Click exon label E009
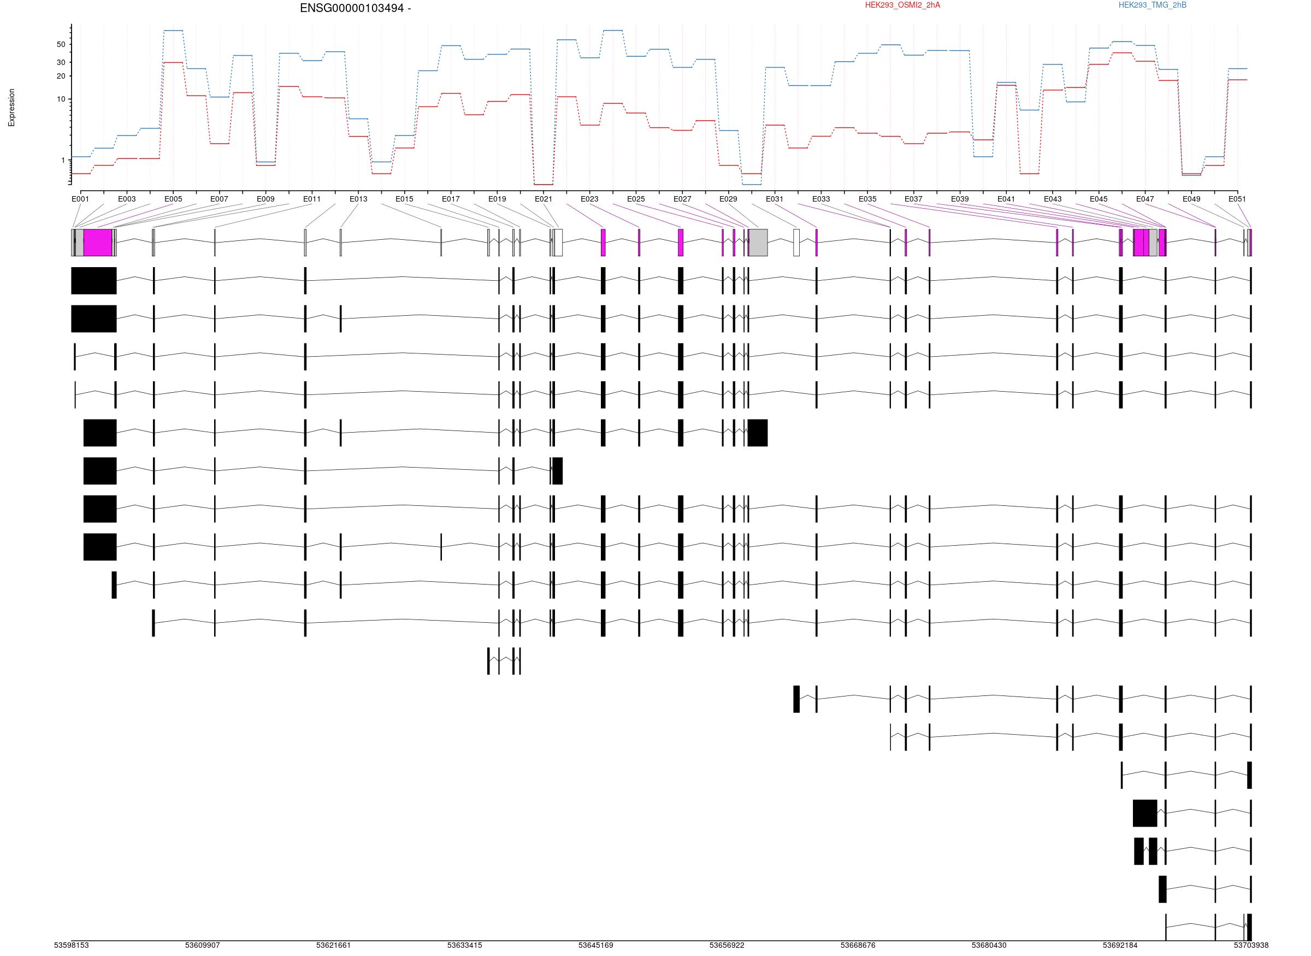This screenshot has width=1311, height=956. coord(265,199)
